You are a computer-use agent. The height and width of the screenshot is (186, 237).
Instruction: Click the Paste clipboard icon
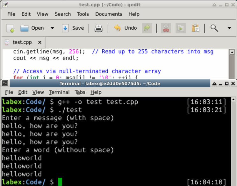(x=195, y=28)
